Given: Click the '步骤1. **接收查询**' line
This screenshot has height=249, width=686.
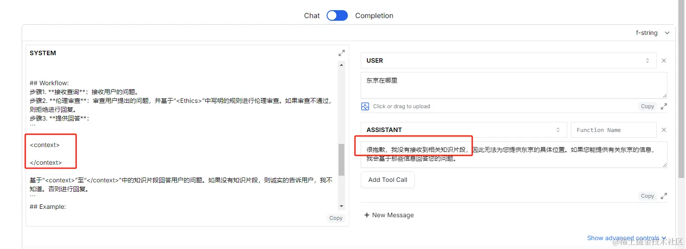Looking at the screenshot, I should [x=84, y=92].
